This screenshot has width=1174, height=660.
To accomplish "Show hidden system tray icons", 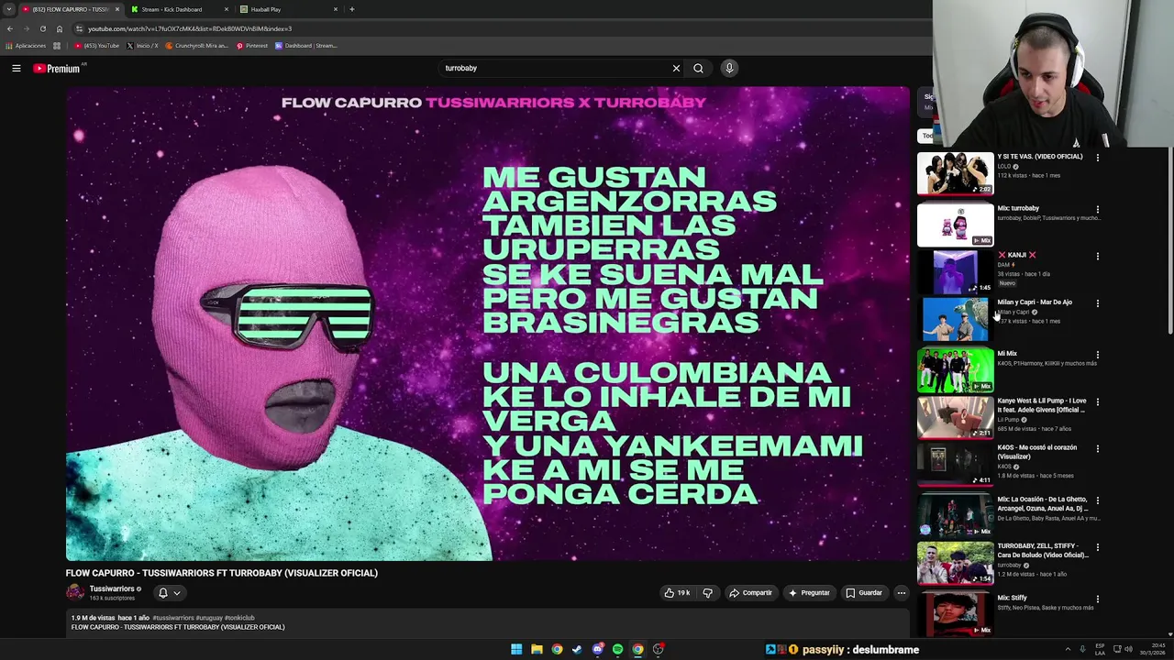I will pyautogui.click(x=1068, y=649).
